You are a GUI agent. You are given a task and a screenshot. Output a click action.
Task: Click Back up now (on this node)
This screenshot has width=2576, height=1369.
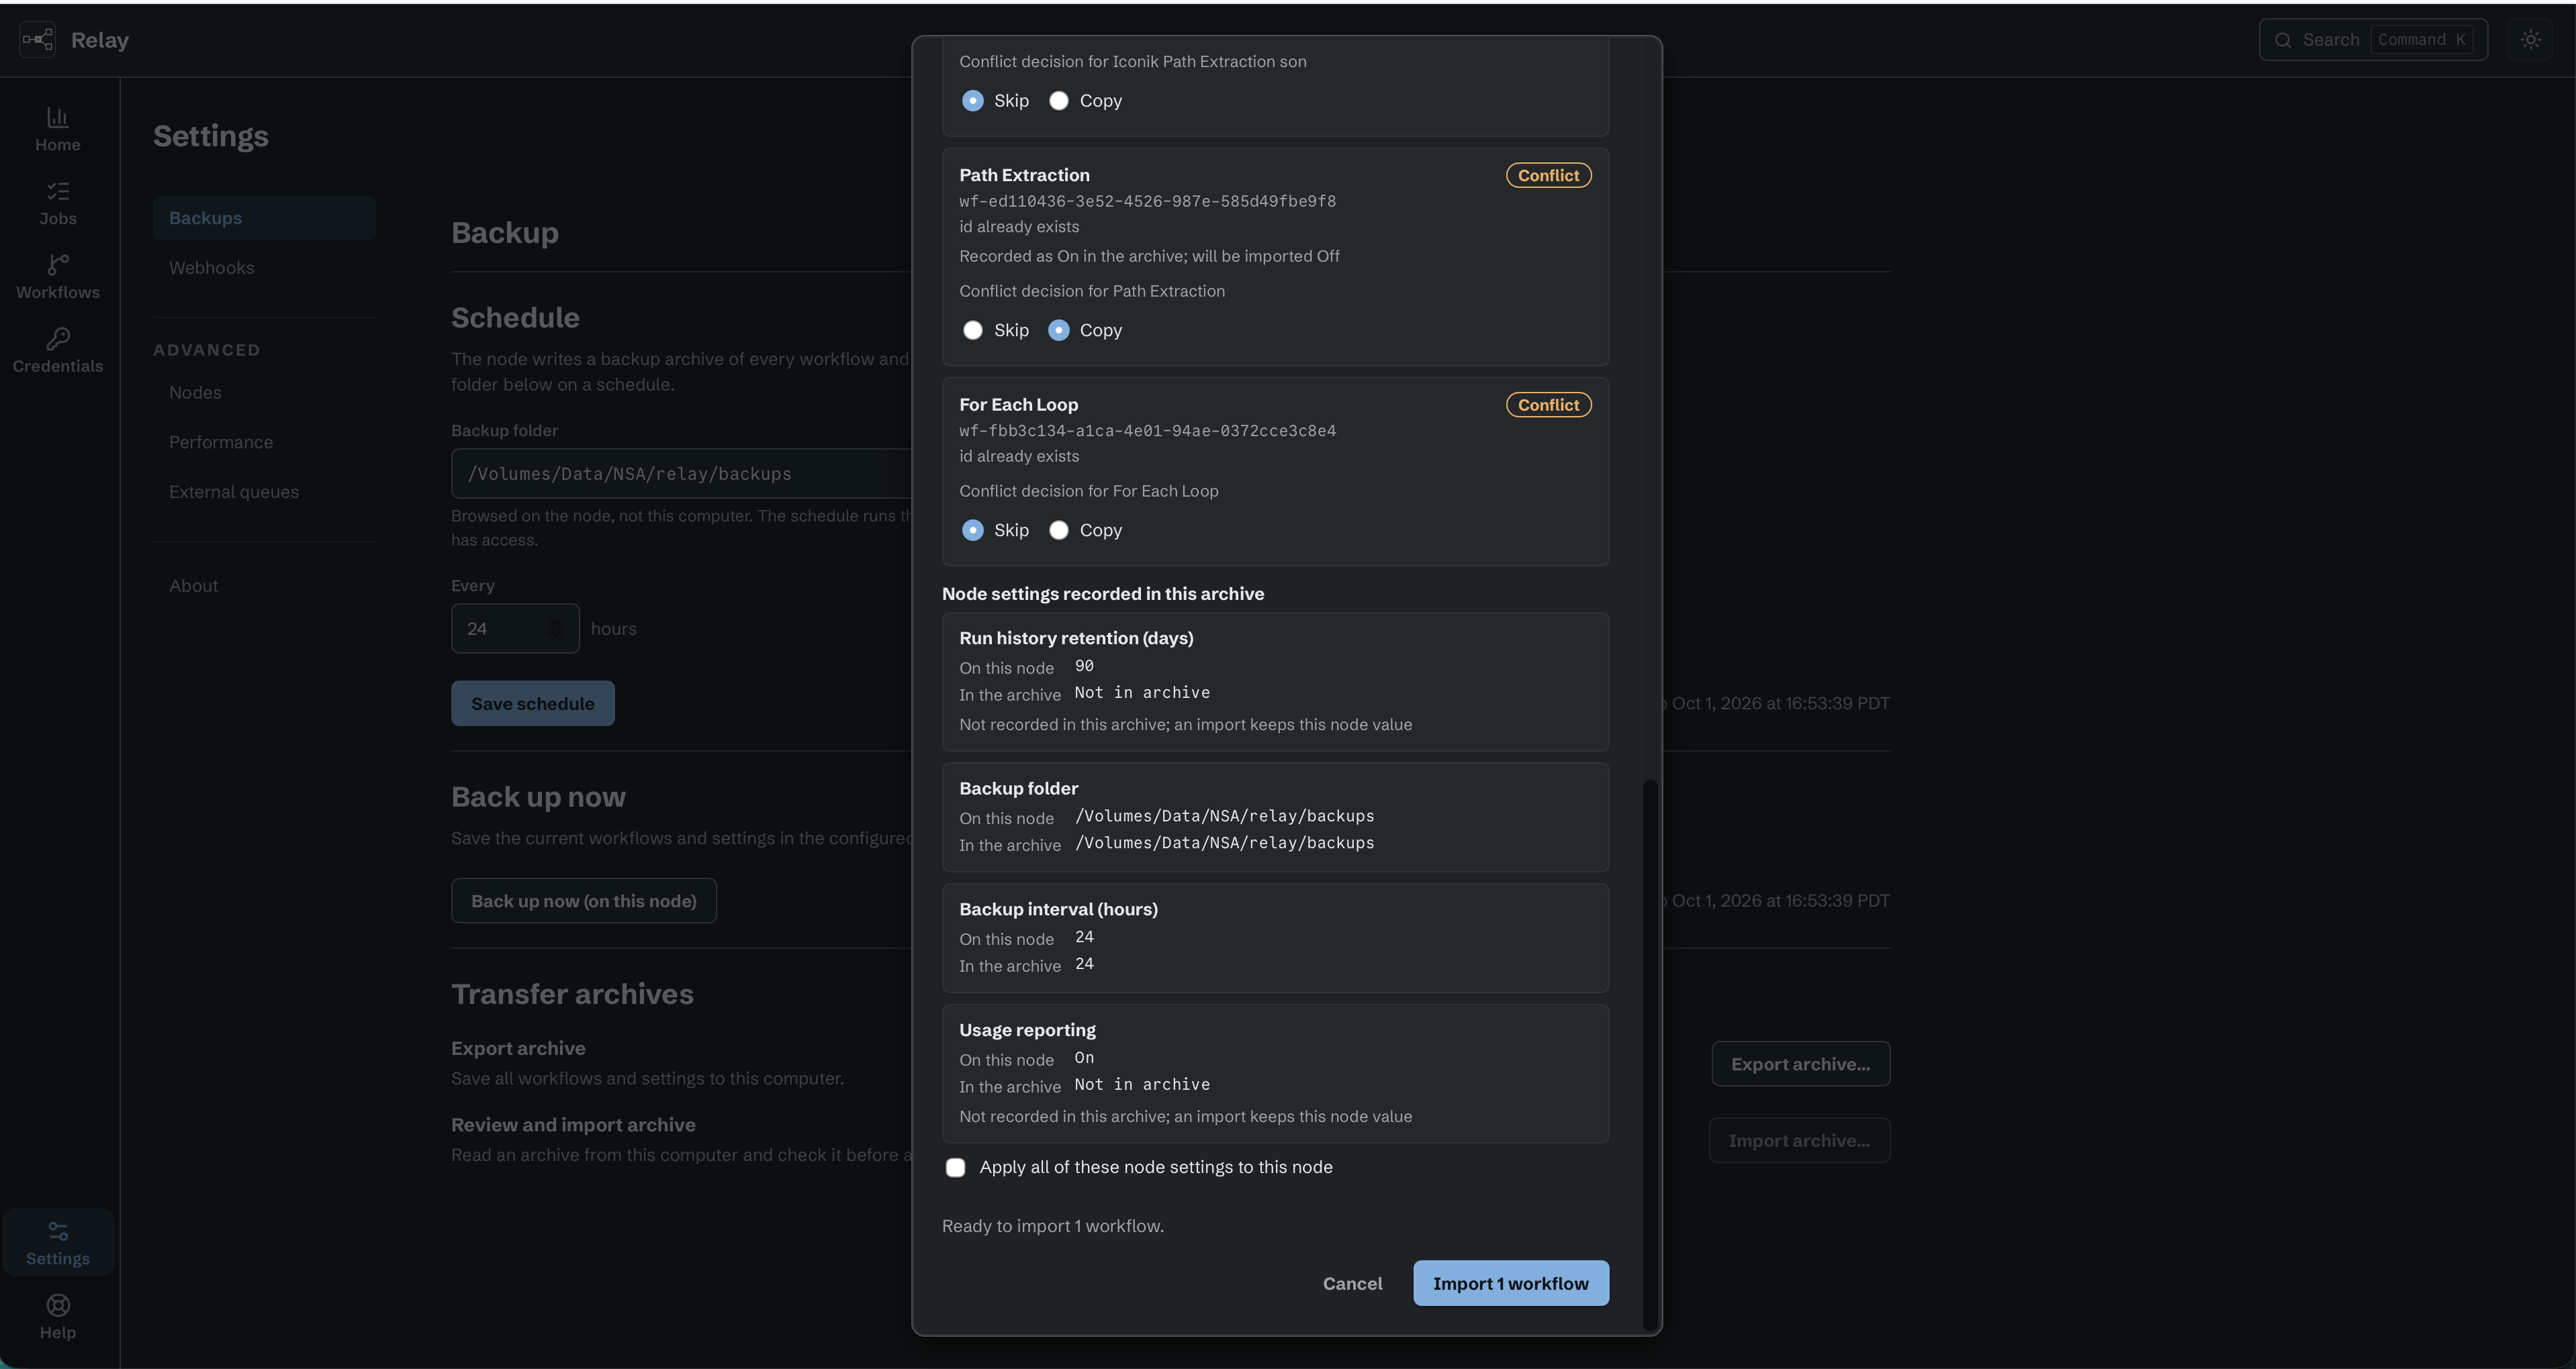click(x=583, y=901)
